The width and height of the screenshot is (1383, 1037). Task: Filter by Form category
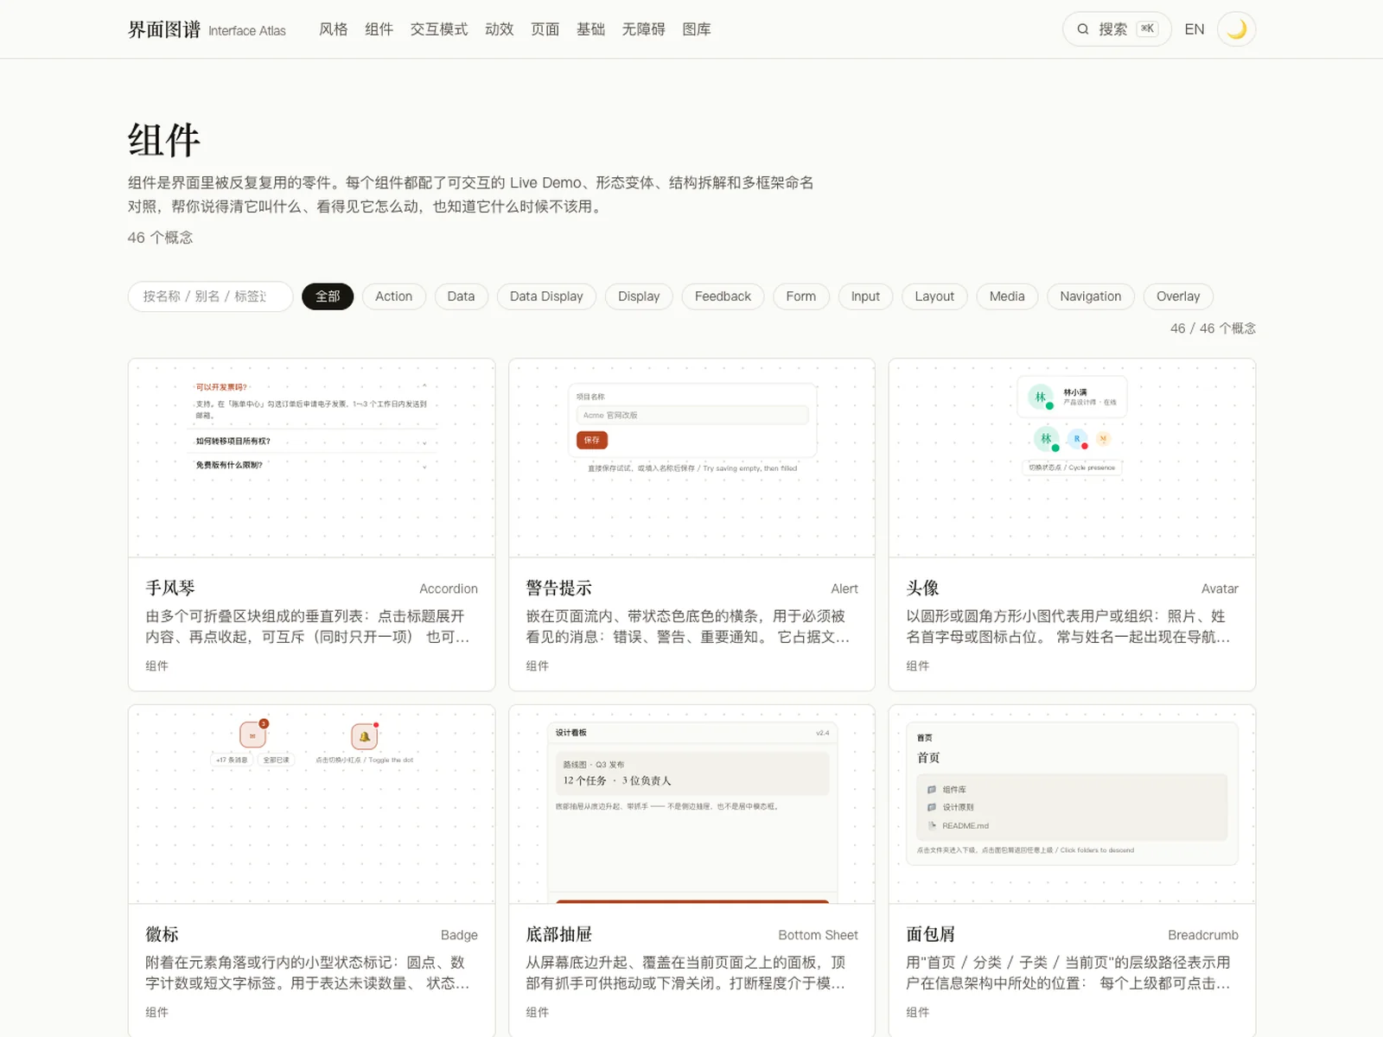(801, 296)
